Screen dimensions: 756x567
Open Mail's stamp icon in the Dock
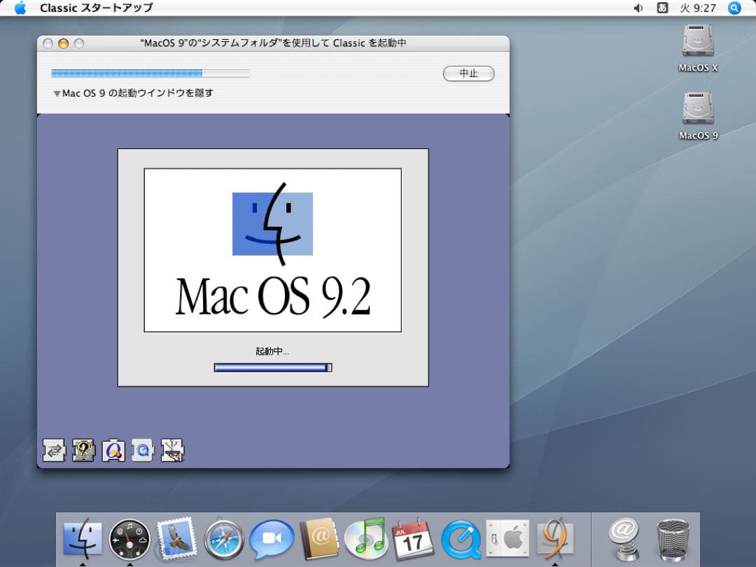pyautogui.click(x=176, y=539)
